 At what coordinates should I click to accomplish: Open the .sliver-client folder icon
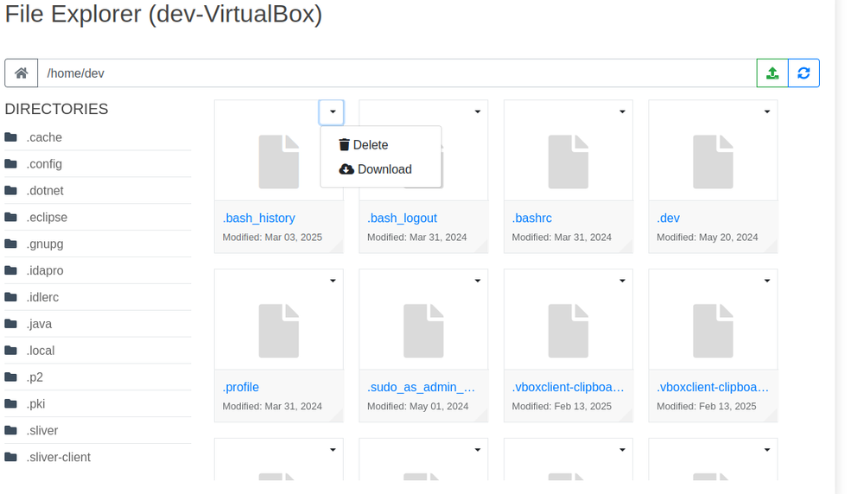click(11, 457)
